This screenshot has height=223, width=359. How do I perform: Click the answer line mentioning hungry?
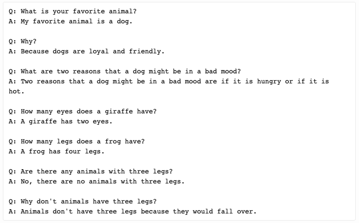[x=169, y=81]
